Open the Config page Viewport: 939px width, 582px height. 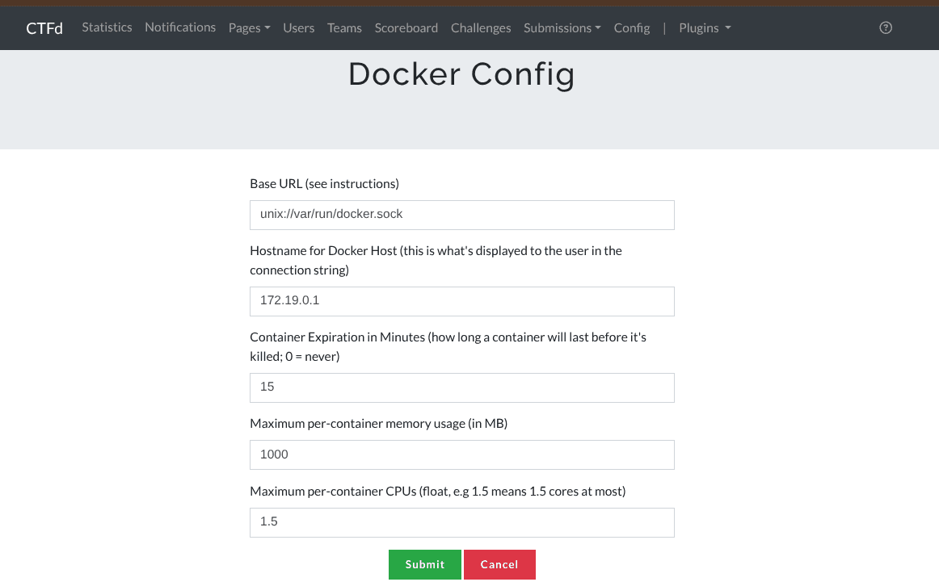(631, 28)
